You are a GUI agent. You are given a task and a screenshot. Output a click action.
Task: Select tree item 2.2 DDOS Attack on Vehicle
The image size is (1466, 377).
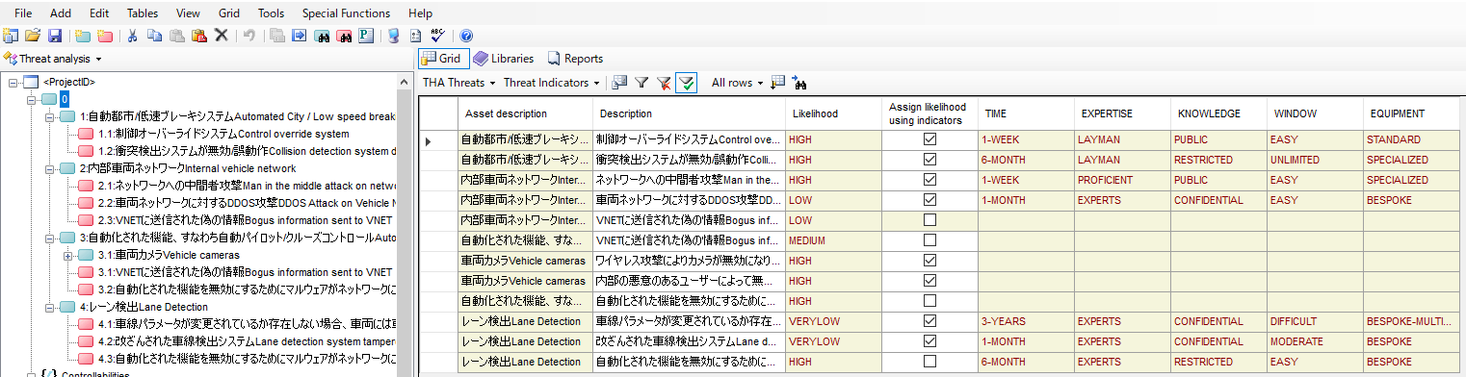pos(247,203)
